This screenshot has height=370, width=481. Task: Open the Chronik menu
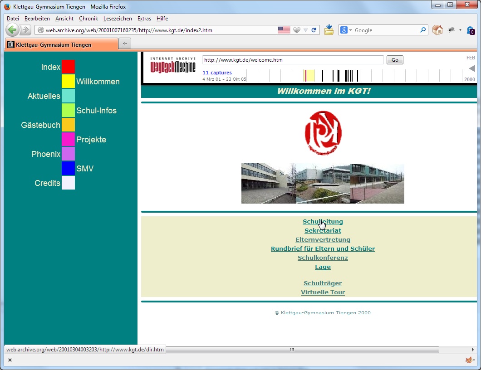tap(88, 19)
